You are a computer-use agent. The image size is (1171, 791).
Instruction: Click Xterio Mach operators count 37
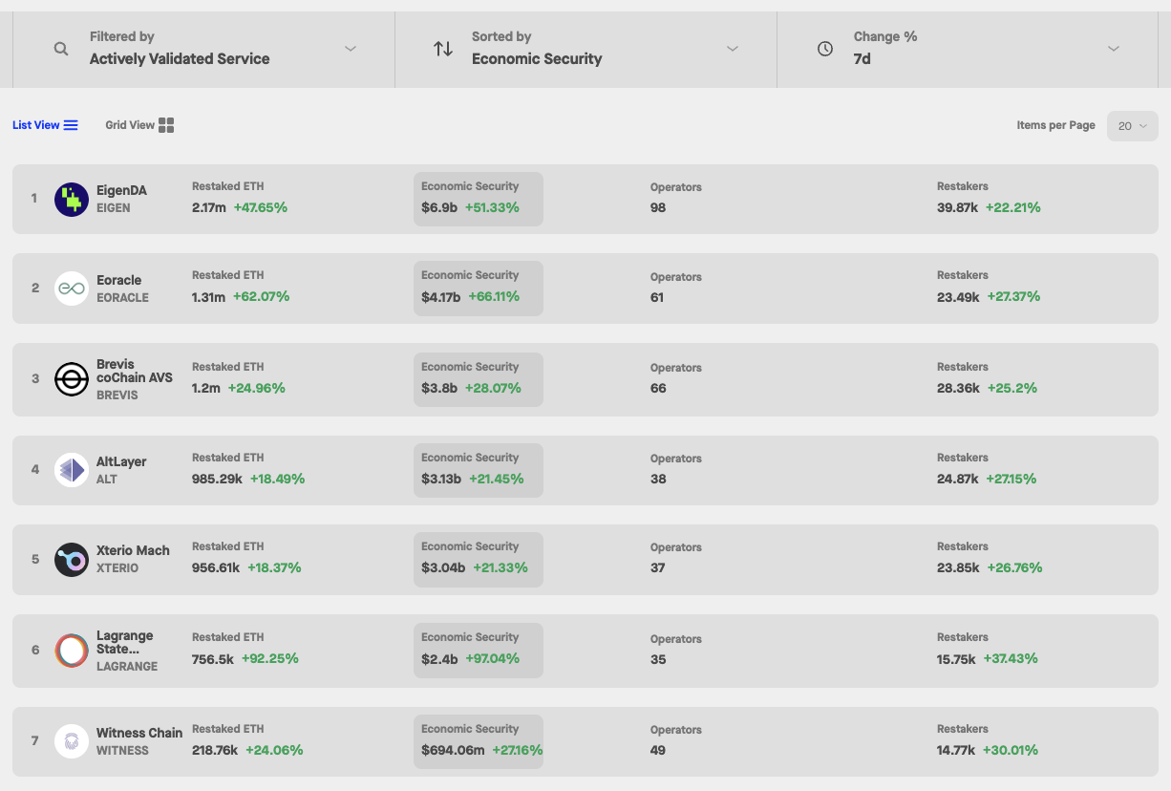pos(658,567)
